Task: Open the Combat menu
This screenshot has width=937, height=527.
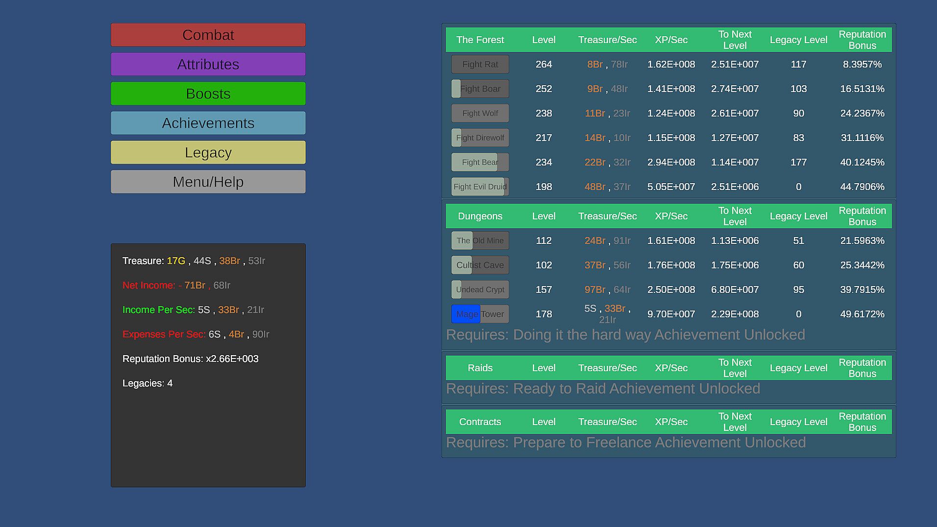Action: [x=208, y=35]
